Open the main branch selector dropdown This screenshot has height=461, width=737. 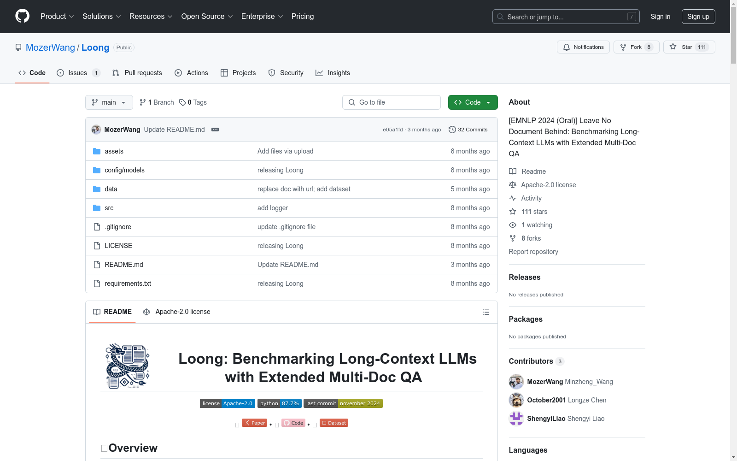[109, 102]
